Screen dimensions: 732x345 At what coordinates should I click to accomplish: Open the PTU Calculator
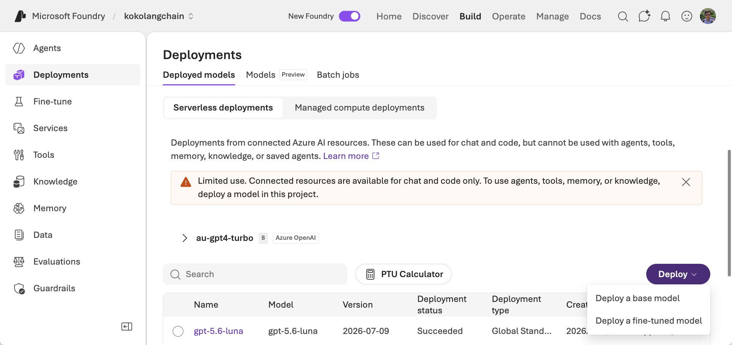point(403,274)
